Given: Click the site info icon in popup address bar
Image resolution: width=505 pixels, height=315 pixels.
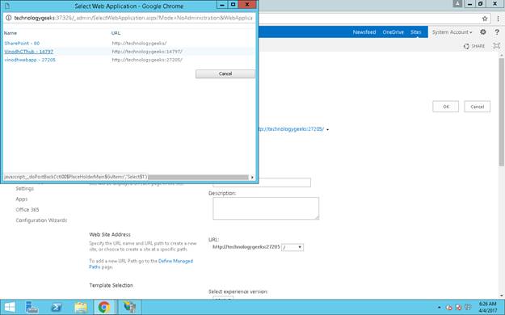Looking at the screenshot, I should click(9, 18).
